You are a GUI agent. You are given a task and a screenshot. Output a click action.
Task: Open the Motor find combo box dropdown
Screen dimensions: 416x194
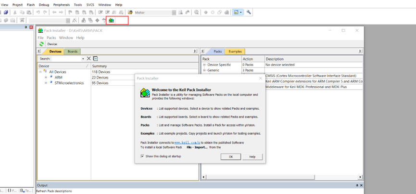174,13
